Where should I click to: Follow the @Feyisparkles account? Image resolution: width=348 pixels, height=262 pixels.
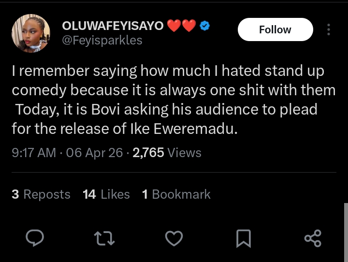(275, 29)
